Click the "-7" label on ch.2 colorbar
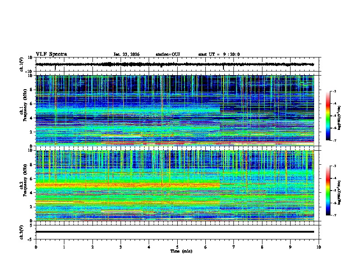The image size is (359, 277). [x=335, y=215]
